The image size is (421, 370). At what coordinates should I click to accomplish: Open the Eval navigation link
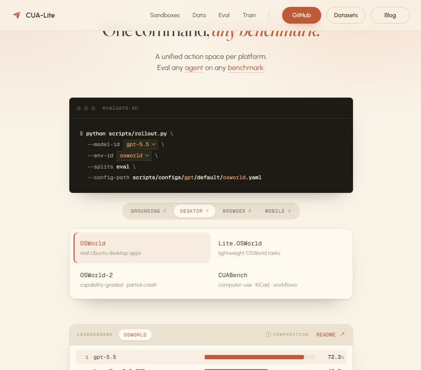point(224,15)
